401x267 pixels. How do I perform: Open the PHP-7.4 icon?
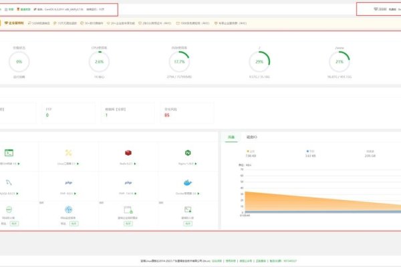[x=127, y=182]
